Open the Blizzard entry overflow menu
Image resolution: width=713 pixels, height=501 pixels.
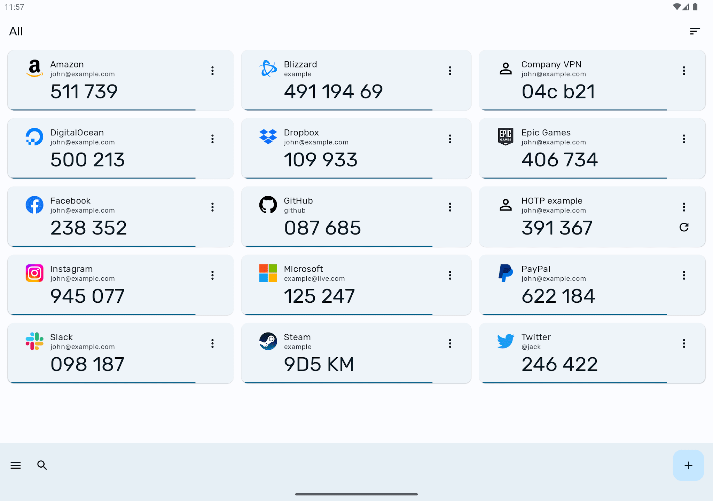(450, 71)
